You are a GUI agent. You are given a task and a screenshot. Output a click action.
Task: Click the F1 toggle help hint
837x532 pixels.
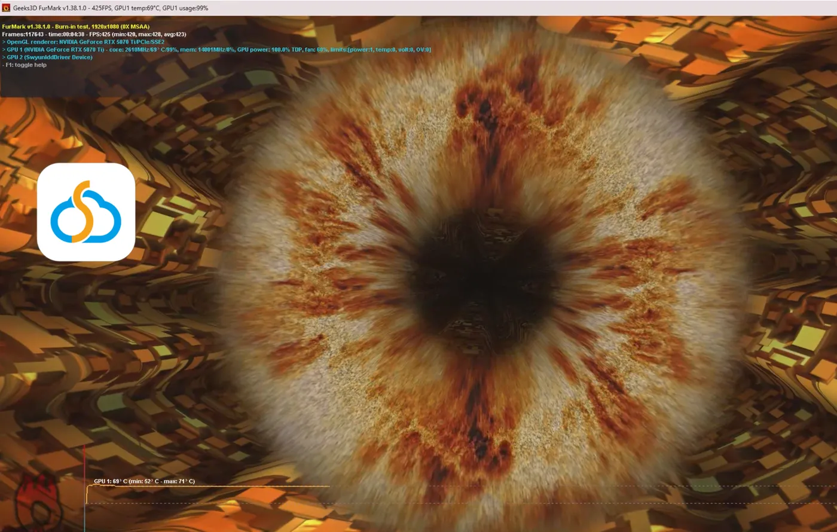(24, 65)
